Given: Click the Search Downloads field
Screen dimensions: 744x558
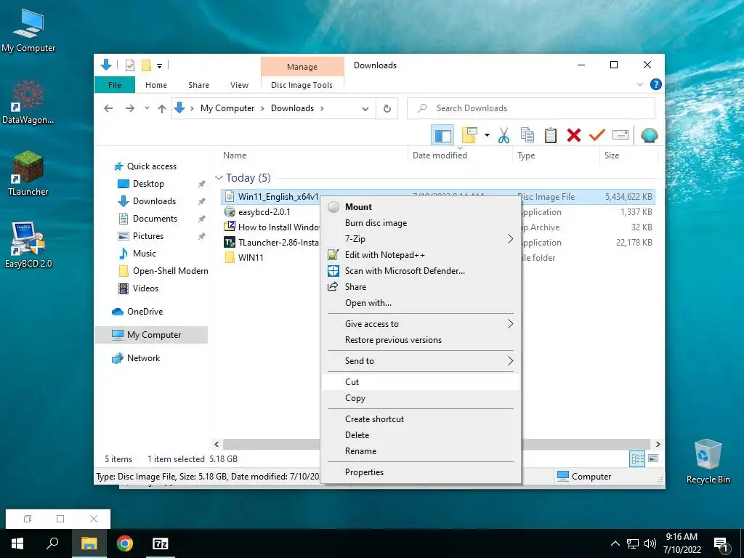Looking at the screenshot, I should tap(531, 109).
